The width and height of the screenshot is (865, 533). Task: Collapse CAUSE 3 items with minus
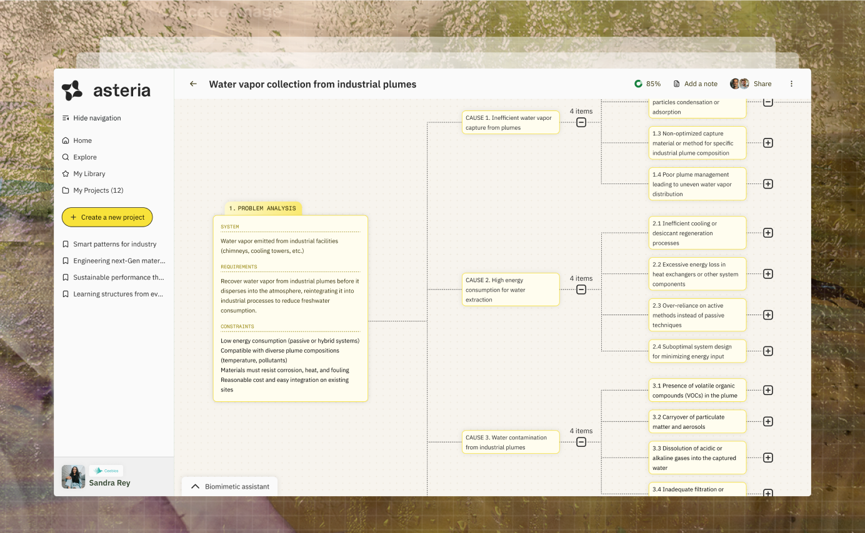(581, 442)
